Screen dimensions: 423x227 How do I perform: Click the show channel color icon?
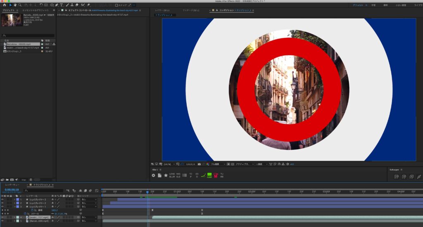[207, 164]
